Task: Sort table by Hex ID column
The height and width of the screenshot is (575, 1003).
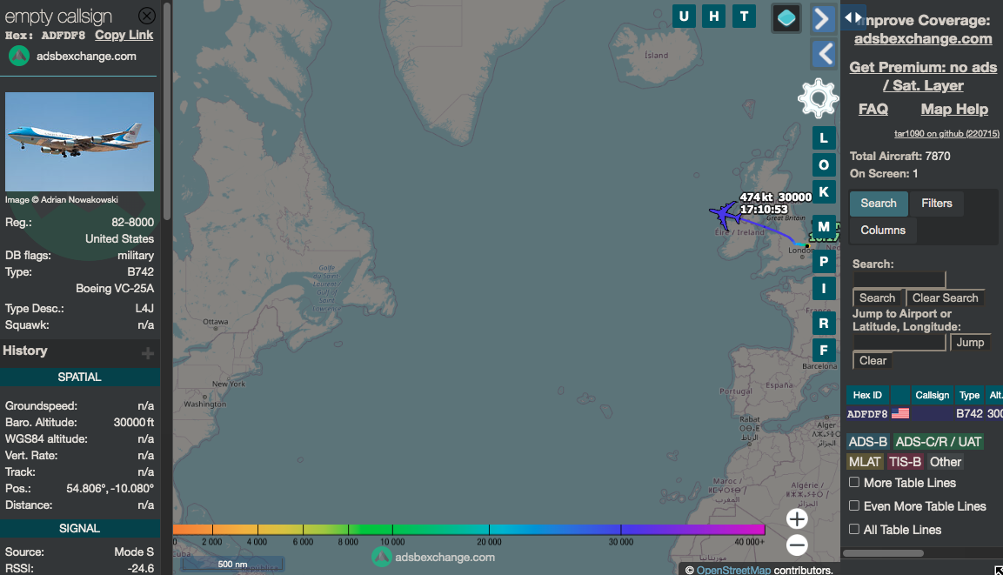Action: click(867, 395)
